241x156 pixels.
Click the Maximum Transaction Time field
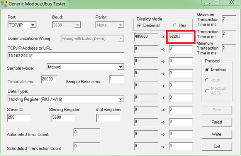pos(229,19)
